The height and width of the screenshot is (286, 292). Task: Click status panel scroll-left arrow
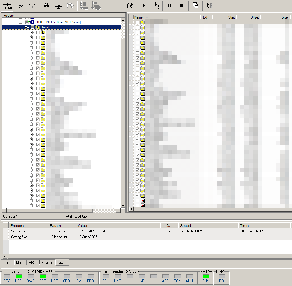click(x=5, y=256)
